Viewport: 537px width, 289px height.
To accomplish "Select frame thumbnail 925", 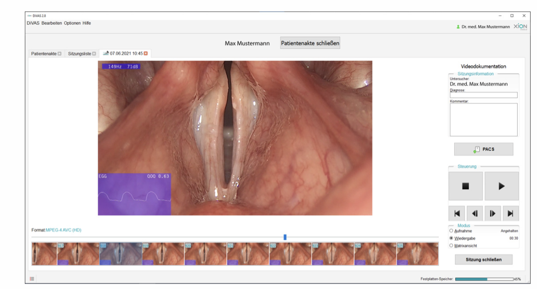I will 418,254.
